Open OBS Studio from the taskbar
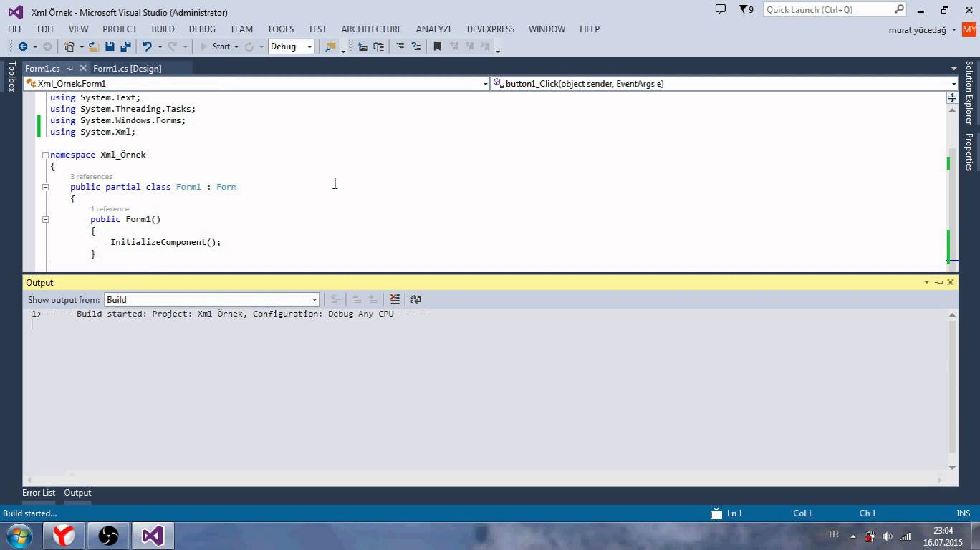 click(x=108, y=535)
